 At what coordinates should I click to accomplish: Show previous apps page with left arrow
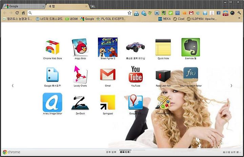coord(13,86)
